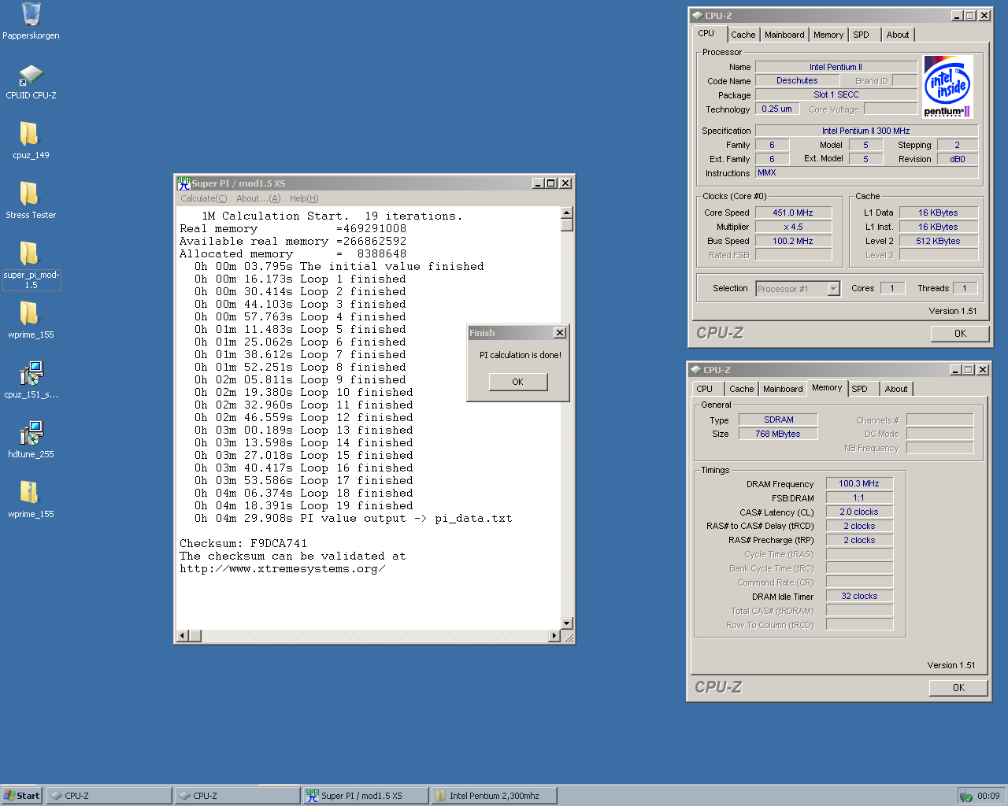Viewport: 1008px width, 806px height.
Task: Click the Level 2 cache 512 KBytes field
Action: click(x=938, y=241)
